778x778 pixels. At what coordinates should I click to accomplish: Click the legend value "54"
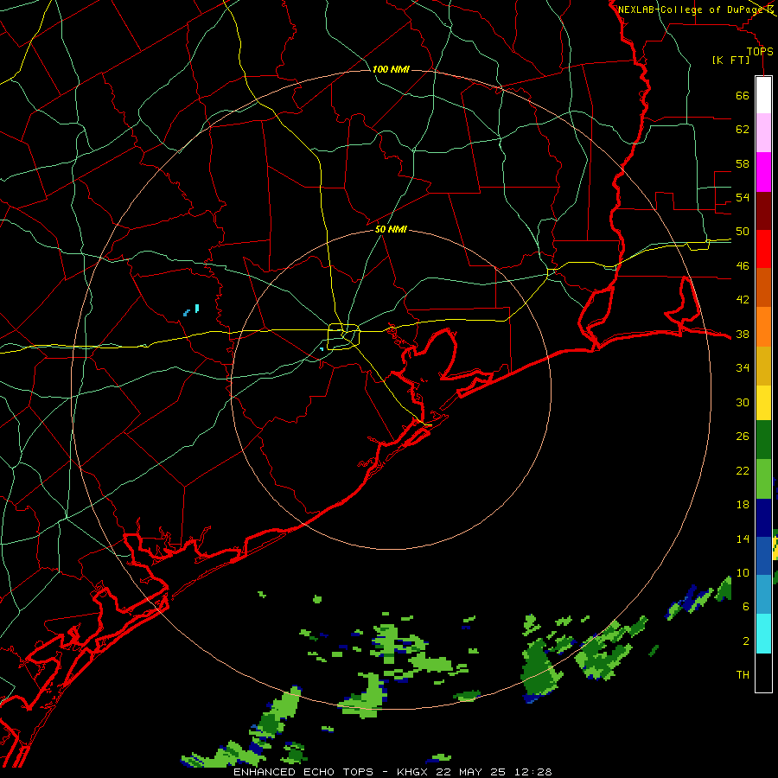[743, 197]
